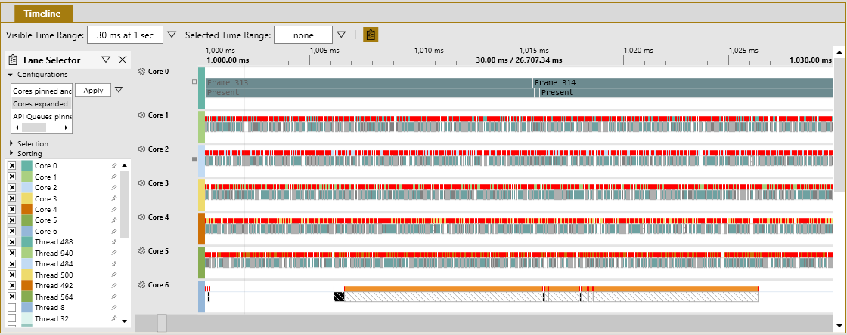Pin the Thread 8 lane
Viewport: 847px width, 335px height.
113,308
